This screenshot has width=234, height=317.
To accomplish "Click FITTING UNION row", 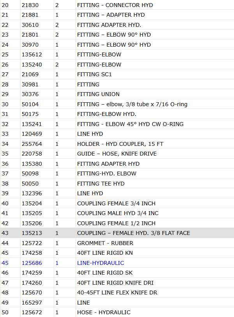I will tap(117, 94).
